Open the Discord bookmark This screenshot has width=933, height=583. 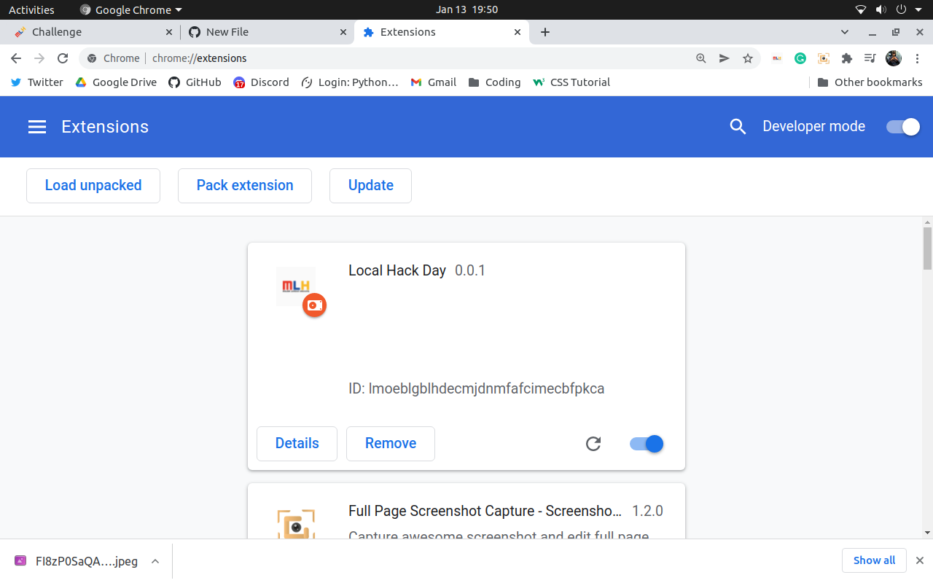click(261, 82)
